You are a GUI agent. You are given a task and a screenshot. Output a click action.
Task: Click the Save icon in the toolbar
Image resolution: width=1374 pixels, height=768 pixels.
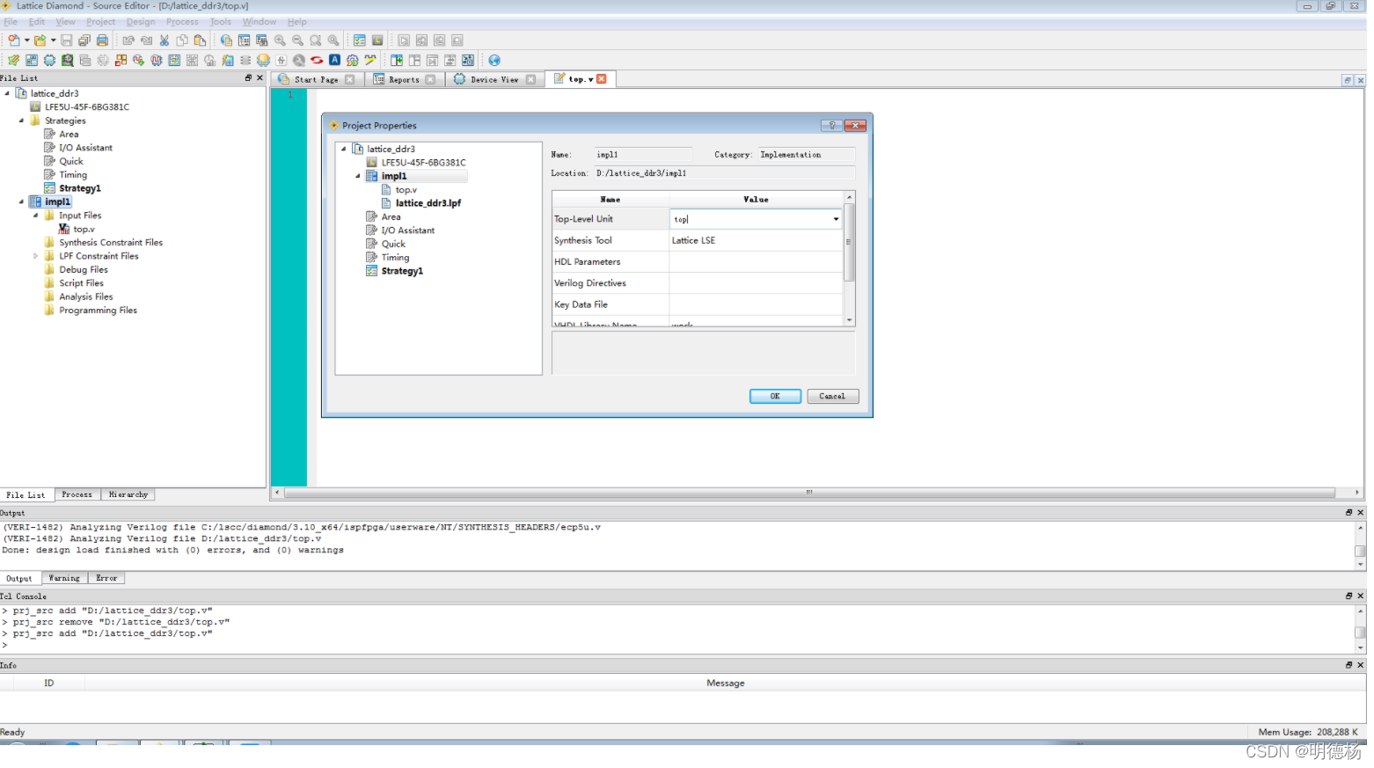click(x=67, y=40)
